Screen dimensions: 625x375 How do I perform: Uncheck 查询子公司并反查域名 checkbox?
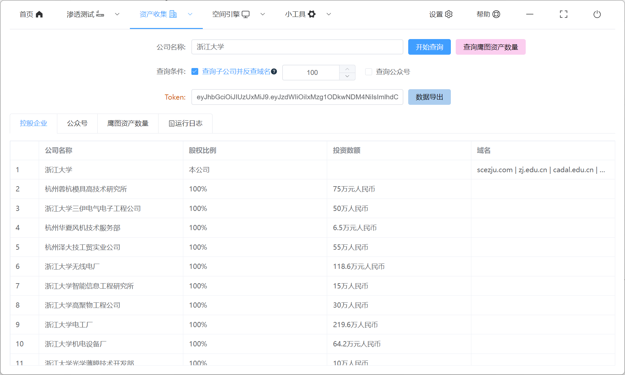195,72
